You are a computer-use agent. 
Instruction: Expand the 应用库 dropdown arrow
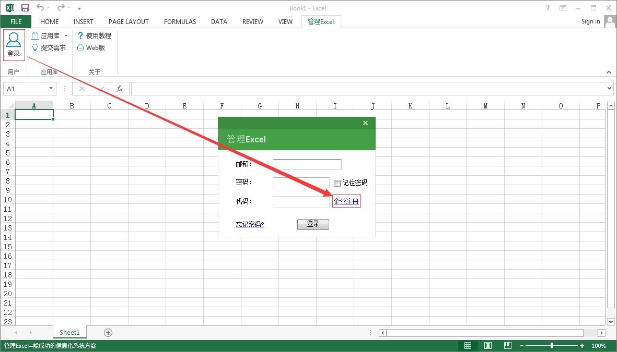(x=66, y=36)
